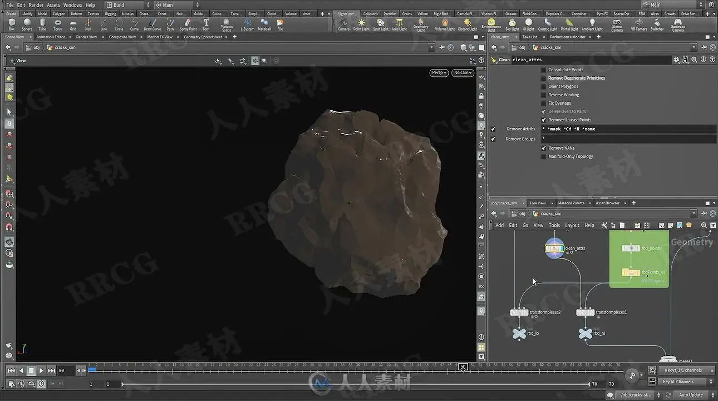Enable the Consolidate Points checkbox

(x=544, y=70)
